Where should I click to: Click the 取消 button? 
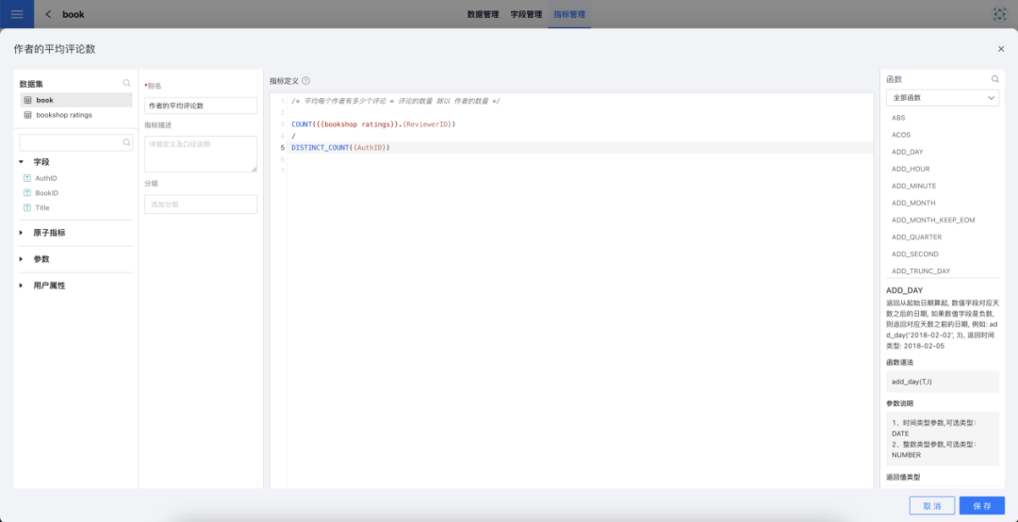[x=931, y=506]
